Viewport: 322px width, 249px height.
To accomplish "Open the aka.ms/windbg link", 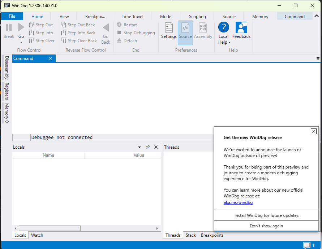I will (238, 202).
